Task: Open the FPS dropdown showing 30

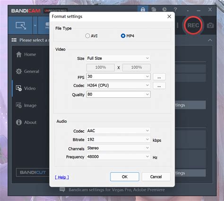Action: pos(118,77)
